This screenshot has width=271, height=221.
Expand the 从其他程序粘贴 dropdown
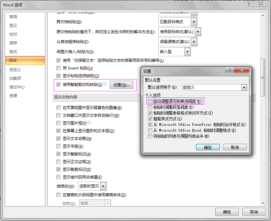[194, 42]
